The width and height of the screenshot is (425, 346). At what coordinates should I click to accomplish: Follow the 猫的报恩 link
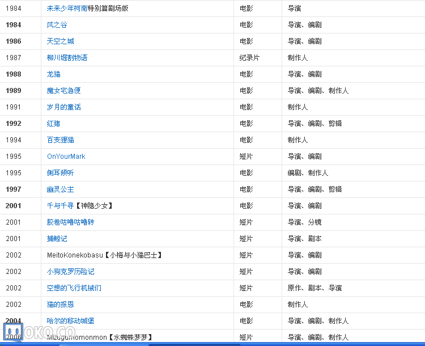[60, 305]
